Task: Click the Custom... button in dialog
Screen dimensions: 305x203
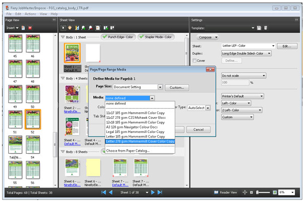Action: (177, 87)
